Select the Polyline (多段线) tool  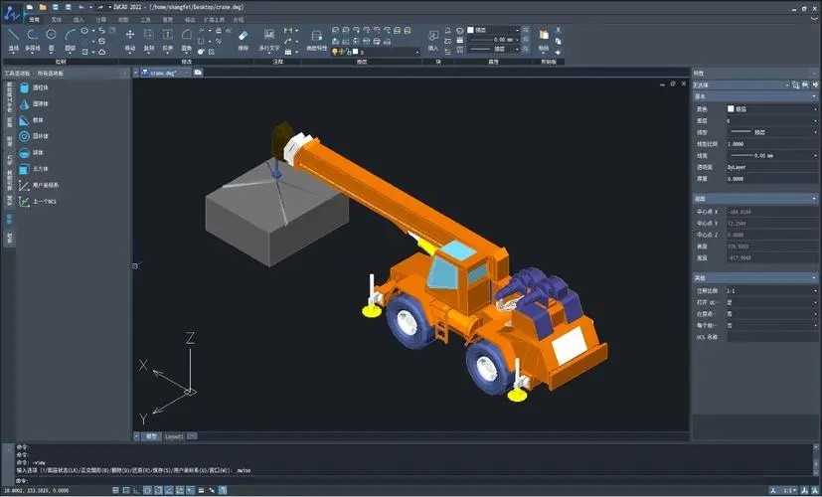[x=32, y=38]
